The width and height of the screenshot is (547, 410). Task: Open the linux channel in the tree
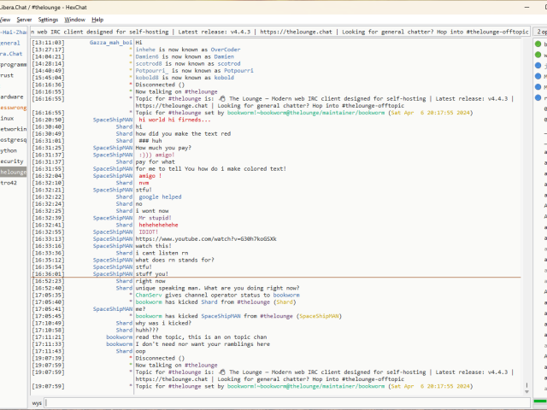[8, 118]
